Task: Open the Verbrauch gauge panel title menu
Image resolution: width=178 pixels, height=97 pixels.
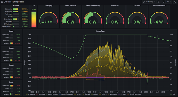Action: [x=115, y=6]
